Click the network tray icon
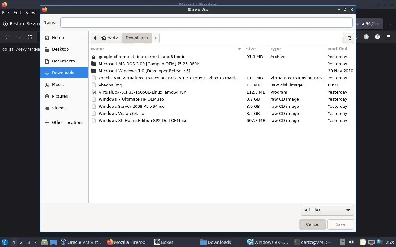The height and width of the screenshot is (247, 396). [372, 242]
